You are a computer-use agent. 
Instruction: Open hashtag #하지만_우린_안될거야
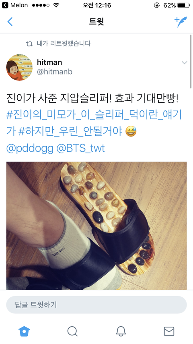(x=70, y=132)
